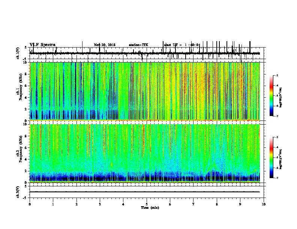Click the ch.2 spectrogram "10" kHz tick label
The height and width of the screenshot is (229, 297).
pyautogui.click(x=25, y=124)
